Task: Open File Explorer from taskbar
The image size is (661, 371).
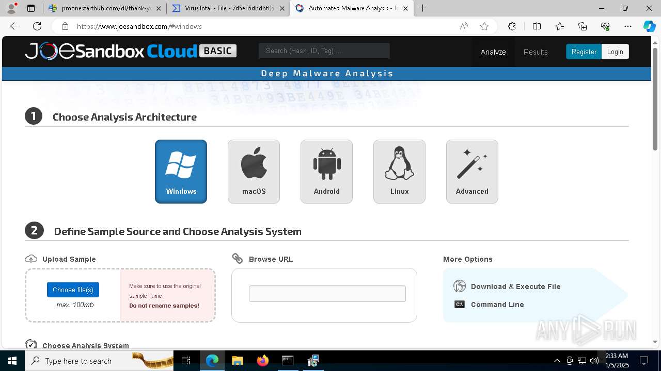Action: [x=237, y=361]
